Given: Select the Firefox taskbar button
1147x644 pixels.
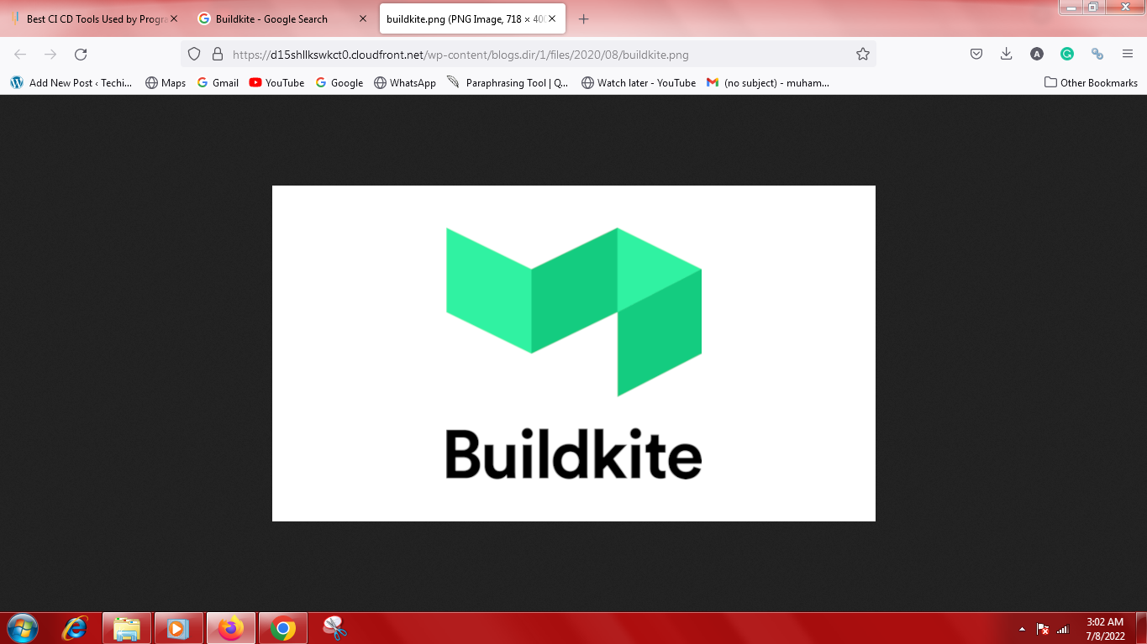Looking at the screenshot, I should pos(230,628).
